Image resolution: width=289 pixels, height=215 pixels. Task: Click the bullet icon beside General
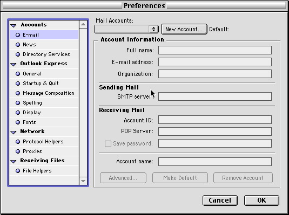pos(18,74)
